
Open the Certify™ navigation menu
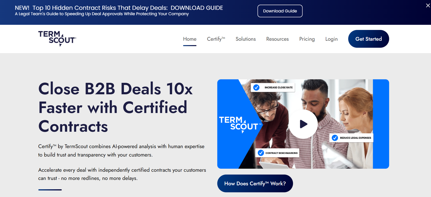(x=216, y=39)
